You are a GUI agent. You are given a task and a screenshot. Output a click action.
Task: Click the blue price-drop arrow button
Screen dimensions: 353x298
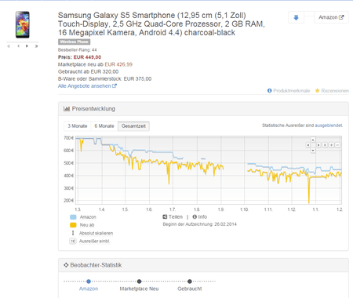pyautogui.click(x=296, y=17)
